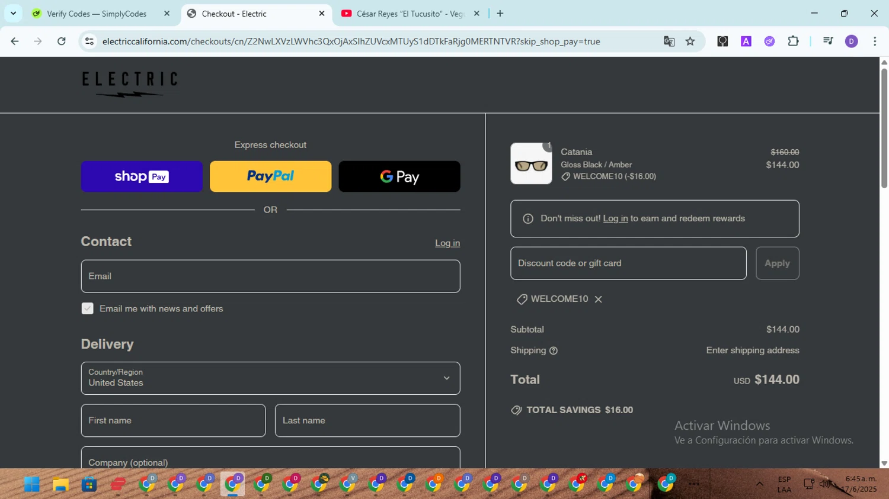The width and height of the screenshot is (889, 499).
Task: Reload the checkout page
Action: 62,41
